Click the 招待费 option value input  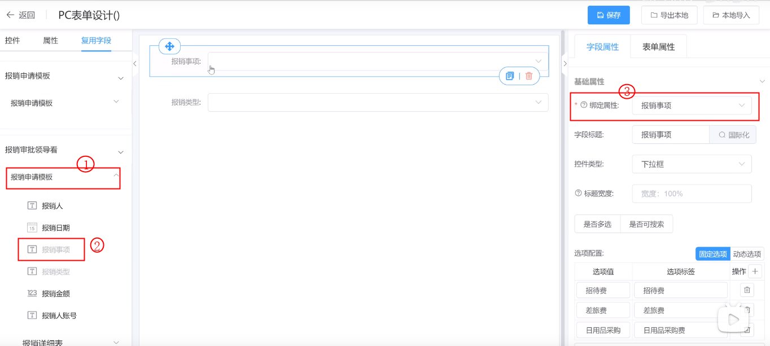point(603,290)
